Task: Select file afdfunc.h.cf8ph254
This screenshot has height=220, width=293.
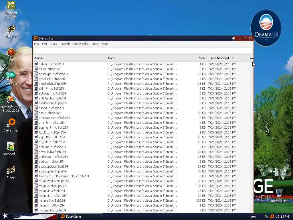Action: click(53, 147)
